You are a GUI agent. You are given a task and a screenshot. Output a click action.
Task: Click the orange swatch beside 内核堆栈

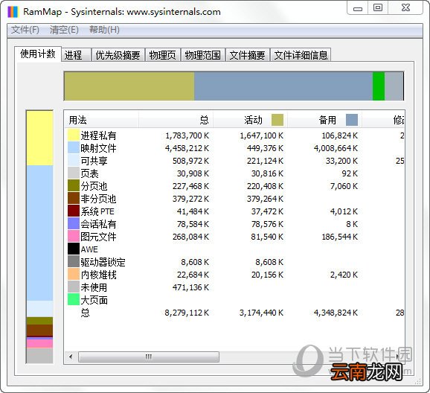(x=74, y=275)
